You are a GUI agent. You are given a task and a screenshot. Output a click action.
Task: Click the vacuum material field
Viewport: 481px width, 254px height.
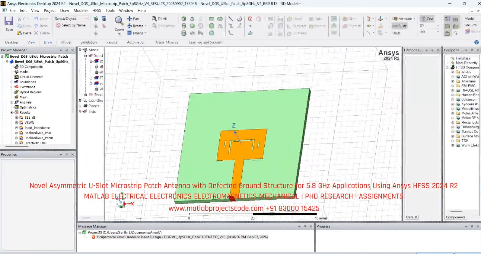tap(471, 25)
